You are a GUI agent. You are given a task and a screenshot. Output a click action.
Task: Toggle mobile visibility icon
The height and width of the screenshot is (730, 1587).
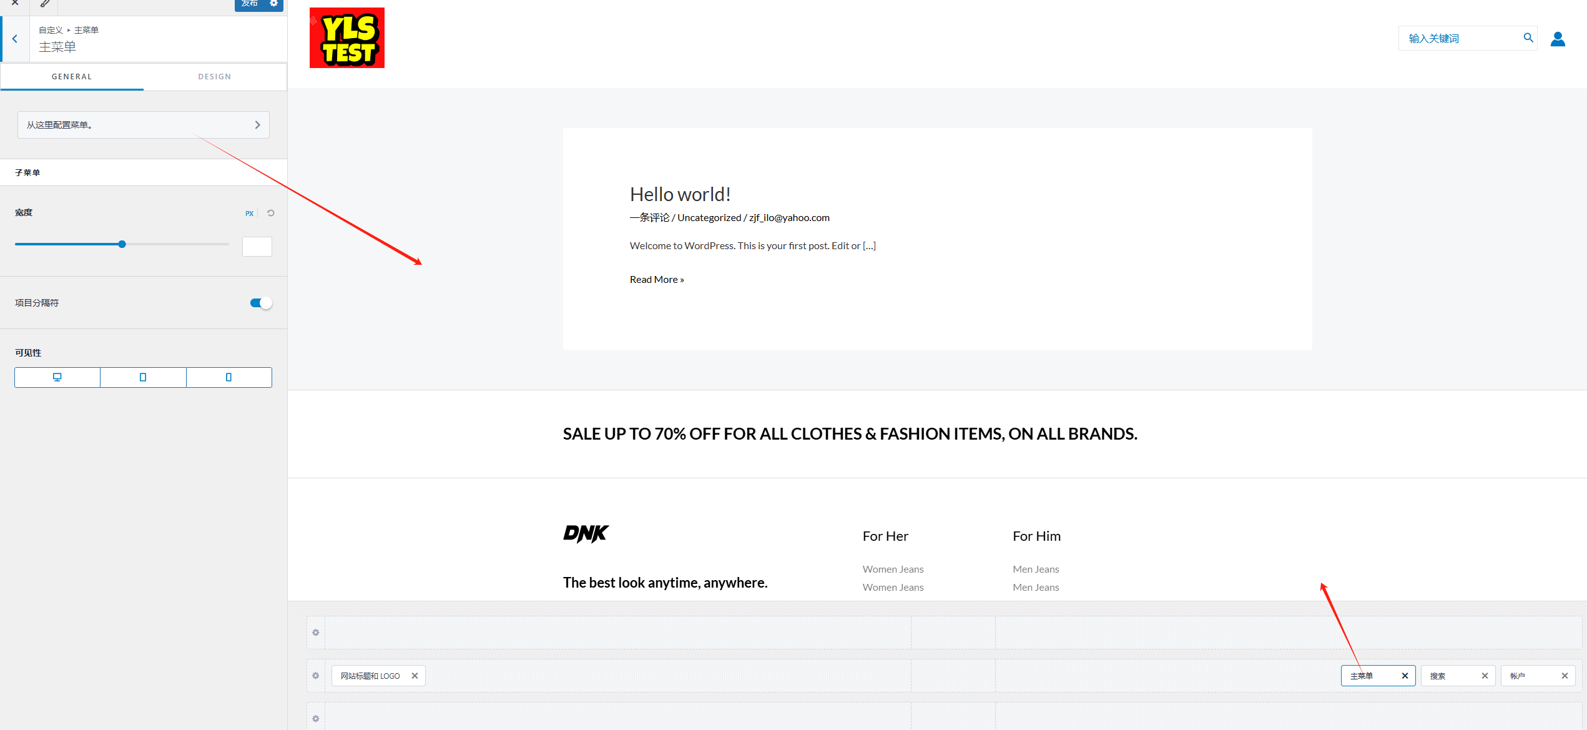click(228, 377)
